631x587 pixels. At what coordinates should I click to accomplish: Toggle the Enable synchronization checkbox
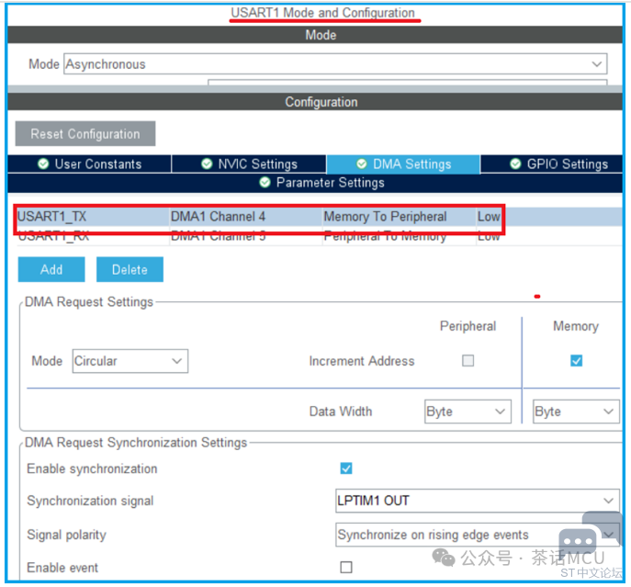346,468
